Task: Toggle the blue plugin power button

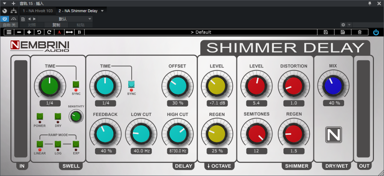Action: click(x=376, y=32)
